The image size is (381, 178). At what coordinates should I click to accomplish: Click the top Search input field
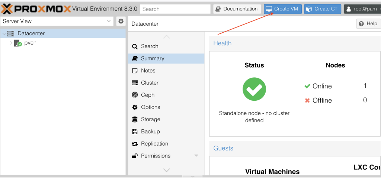(175, 9)
